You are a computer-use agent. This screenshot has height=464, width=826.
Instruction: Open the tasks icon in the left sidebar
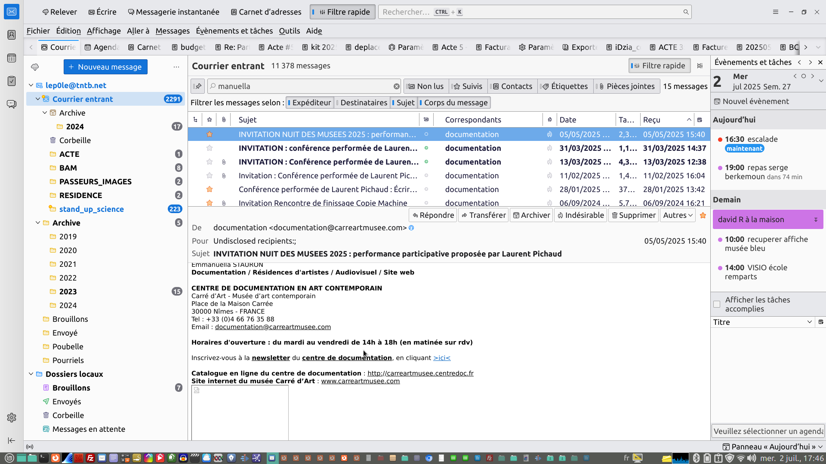tap(12, 81)
